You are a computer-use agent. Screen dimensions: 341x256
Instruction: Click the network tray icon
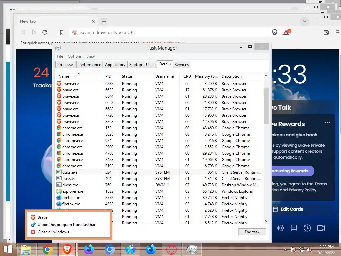click(x=302, y=250)
